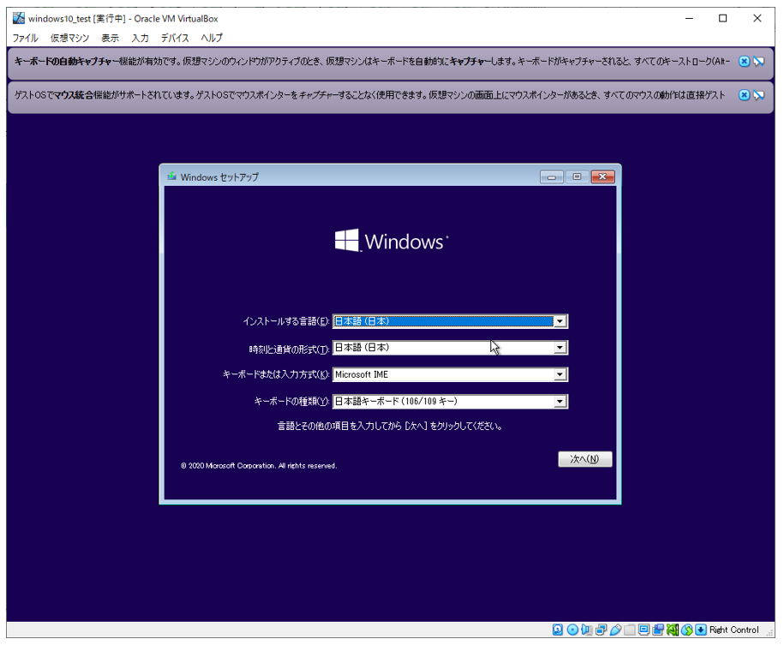Expand the 時刻と通貨の形式 dropdown arrow

tap(560, 348)
